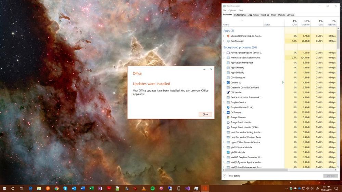Open the View menu in Task Manager
This screenshot has height=192, width=342.
click(241, 11)
